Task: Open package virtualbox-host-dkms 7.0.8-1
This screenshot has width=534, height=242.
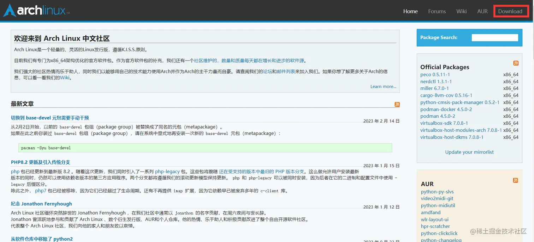Action: point(452,137)
